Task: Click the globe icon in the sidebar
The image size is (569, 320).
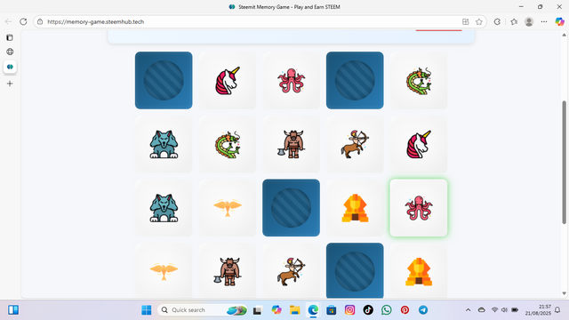Action: pos(10,52)
